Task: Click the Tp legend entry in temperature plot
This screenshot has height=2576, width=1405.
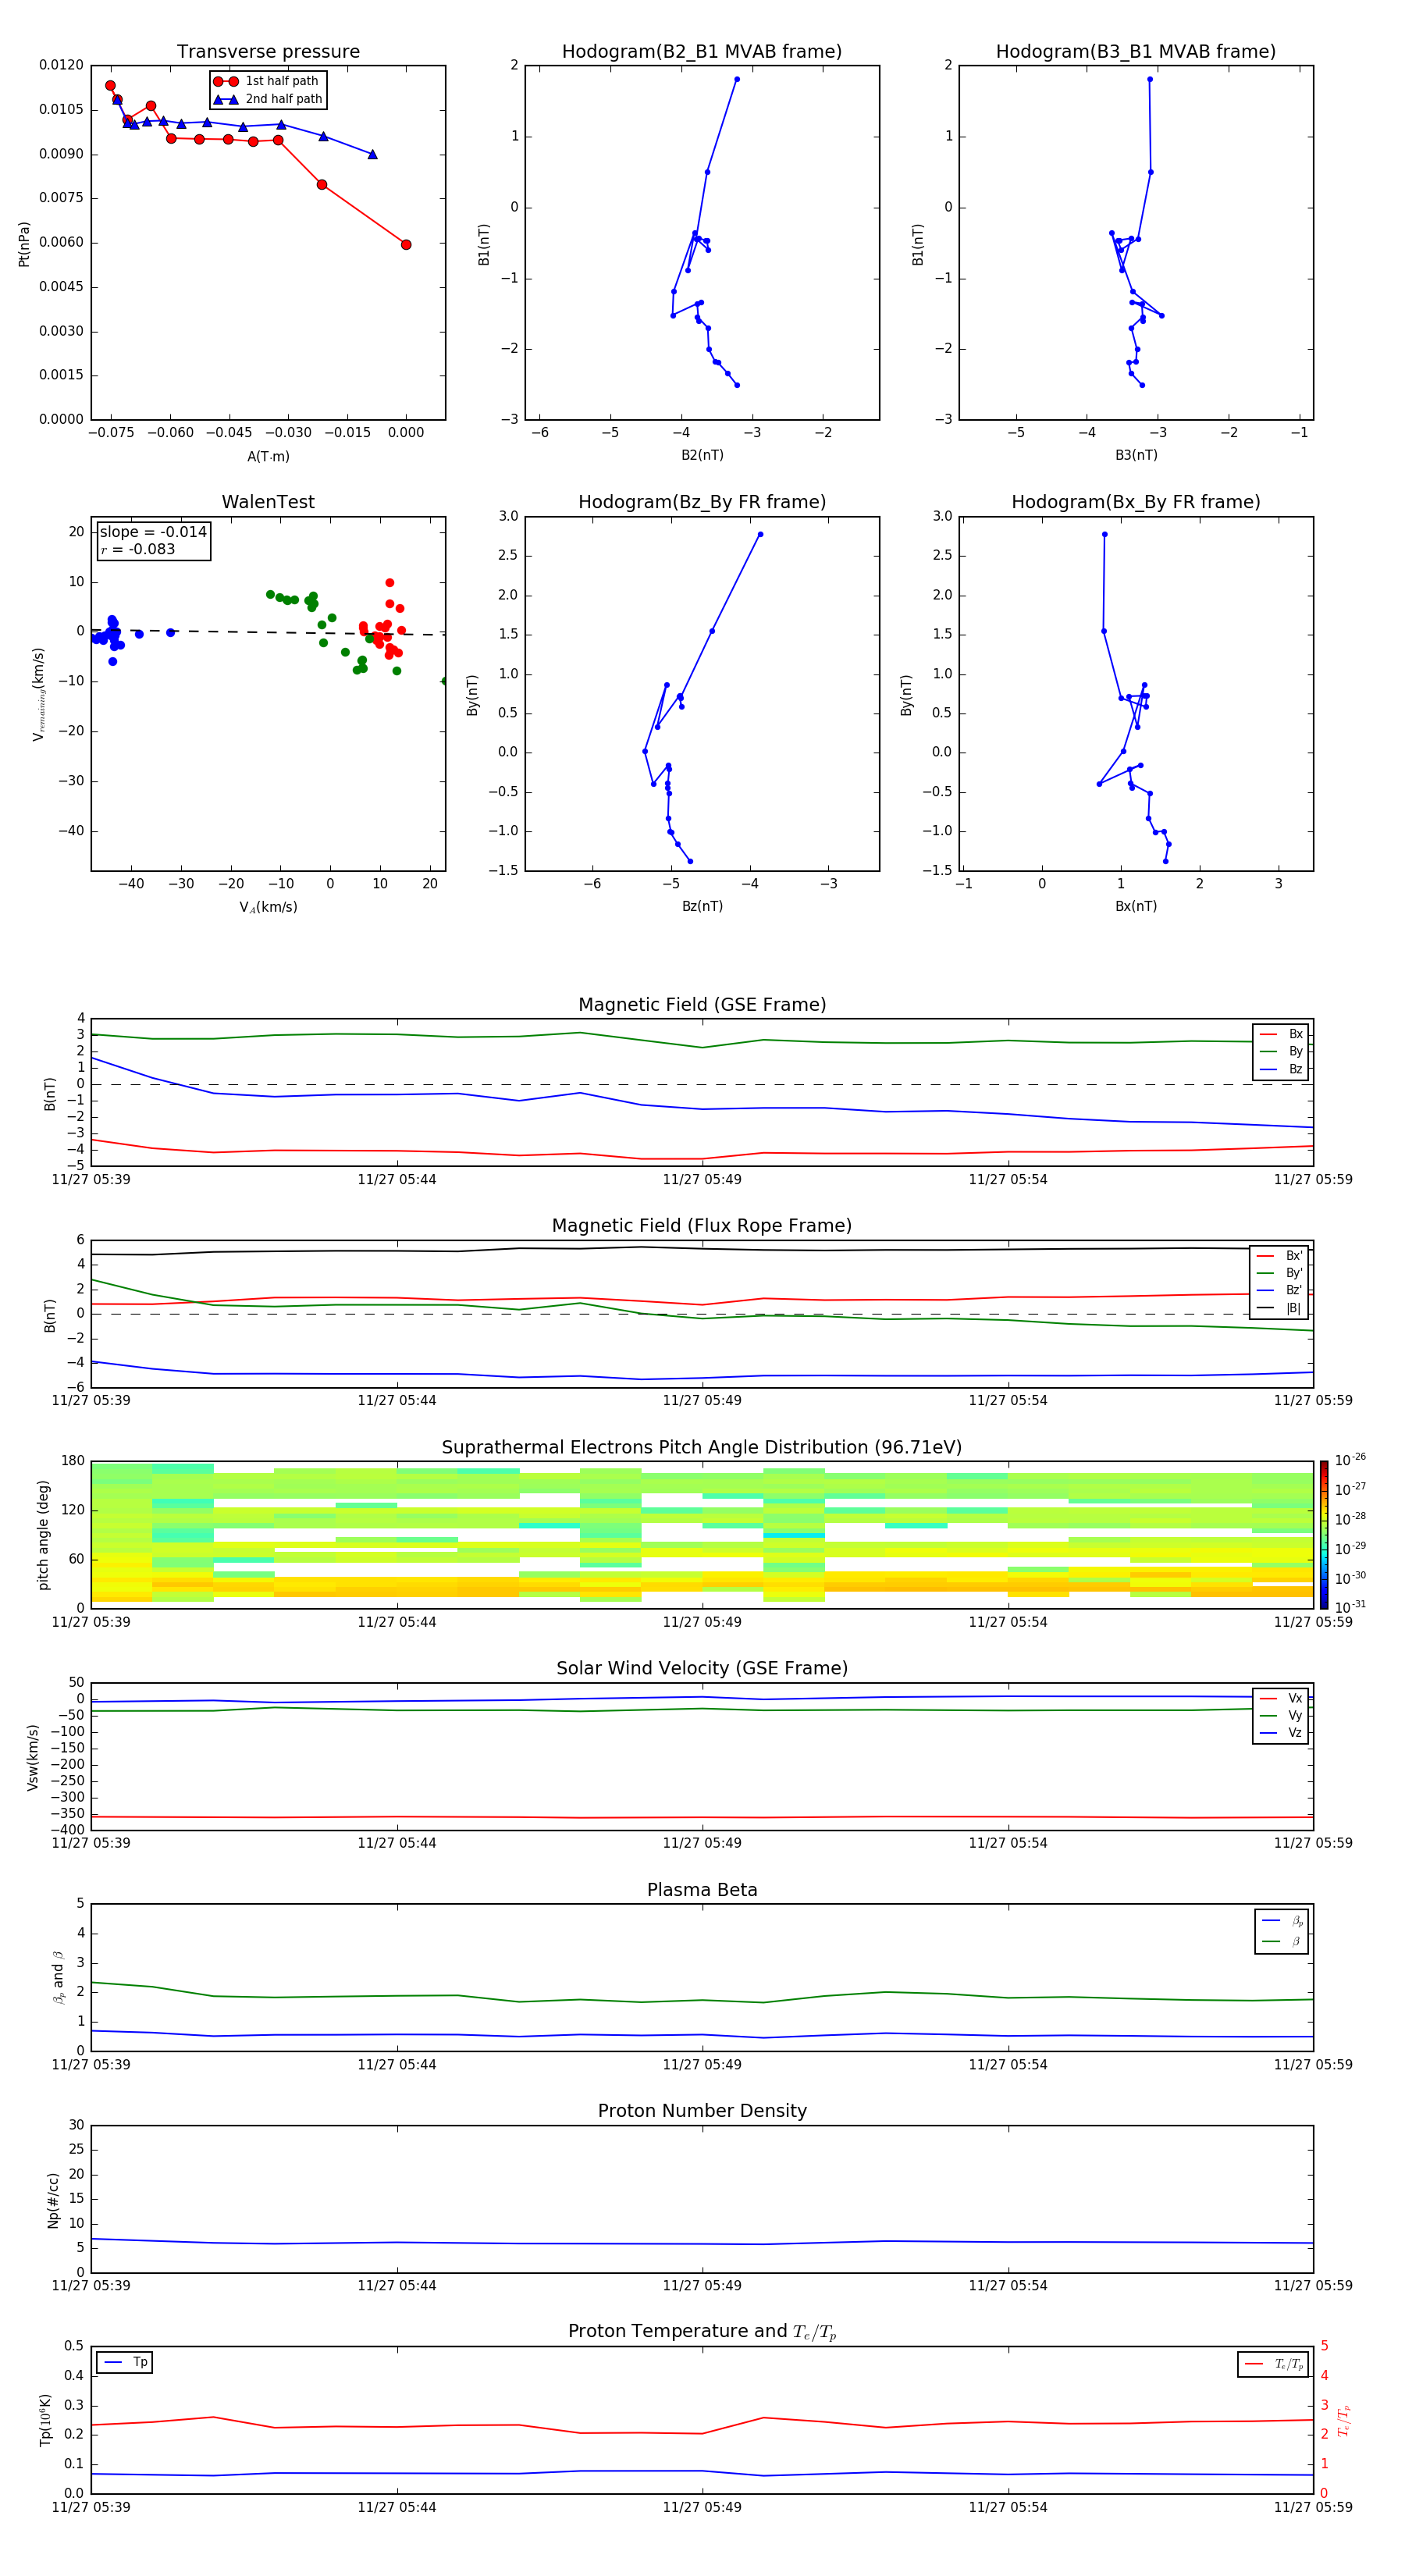Action: tap(125, 2362)
